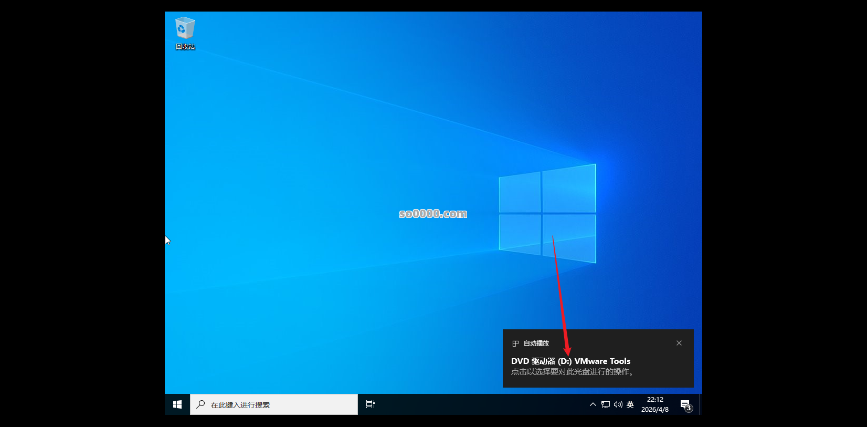Click the DVD 驱动器 (D:) VMware Tools title
This screenshot has height=427, width=867.
pos(570,361)
